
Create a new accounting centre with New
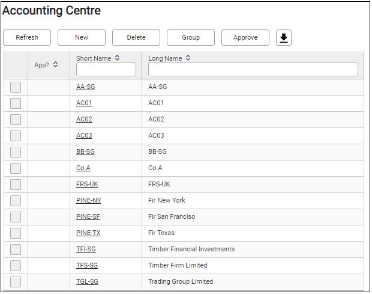(x=82, y=37)
